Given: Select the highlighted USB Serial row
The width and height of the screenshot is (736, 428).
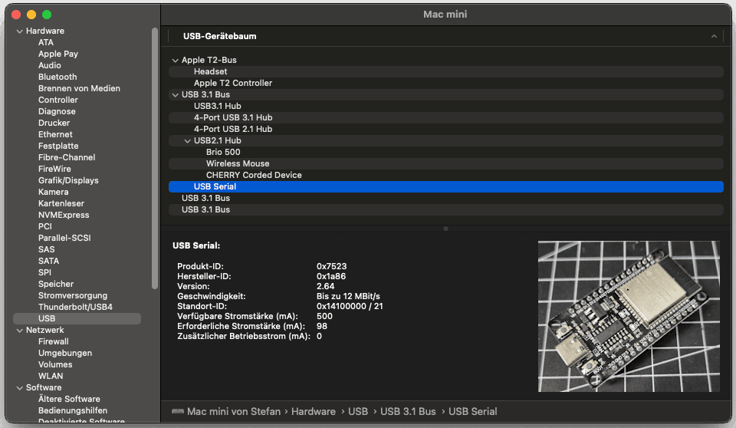Looking at the screenshot, I should point(446,187).
